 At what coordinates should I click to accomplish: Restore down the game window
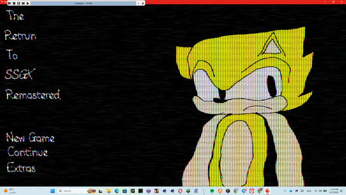point(333,2)
